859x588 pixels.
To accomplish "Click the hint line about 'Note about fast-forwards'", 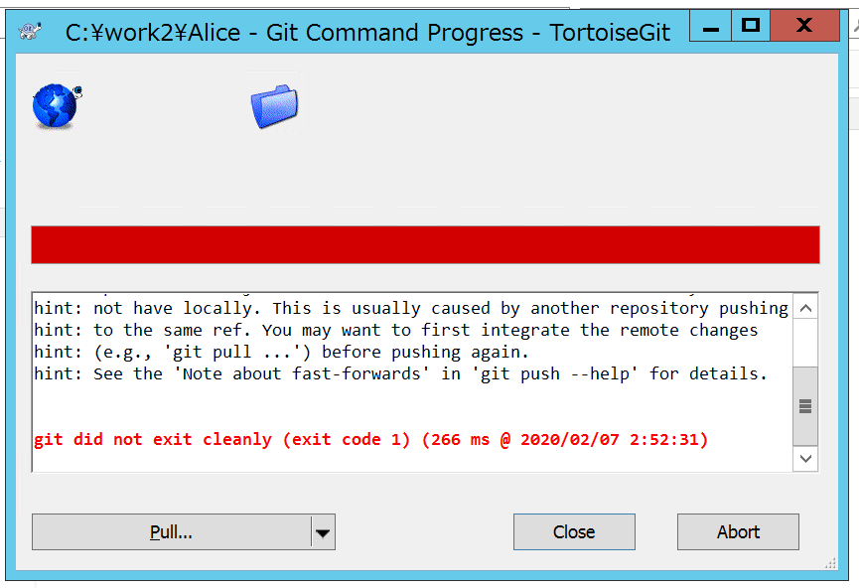I will click(x=400, y=373).
